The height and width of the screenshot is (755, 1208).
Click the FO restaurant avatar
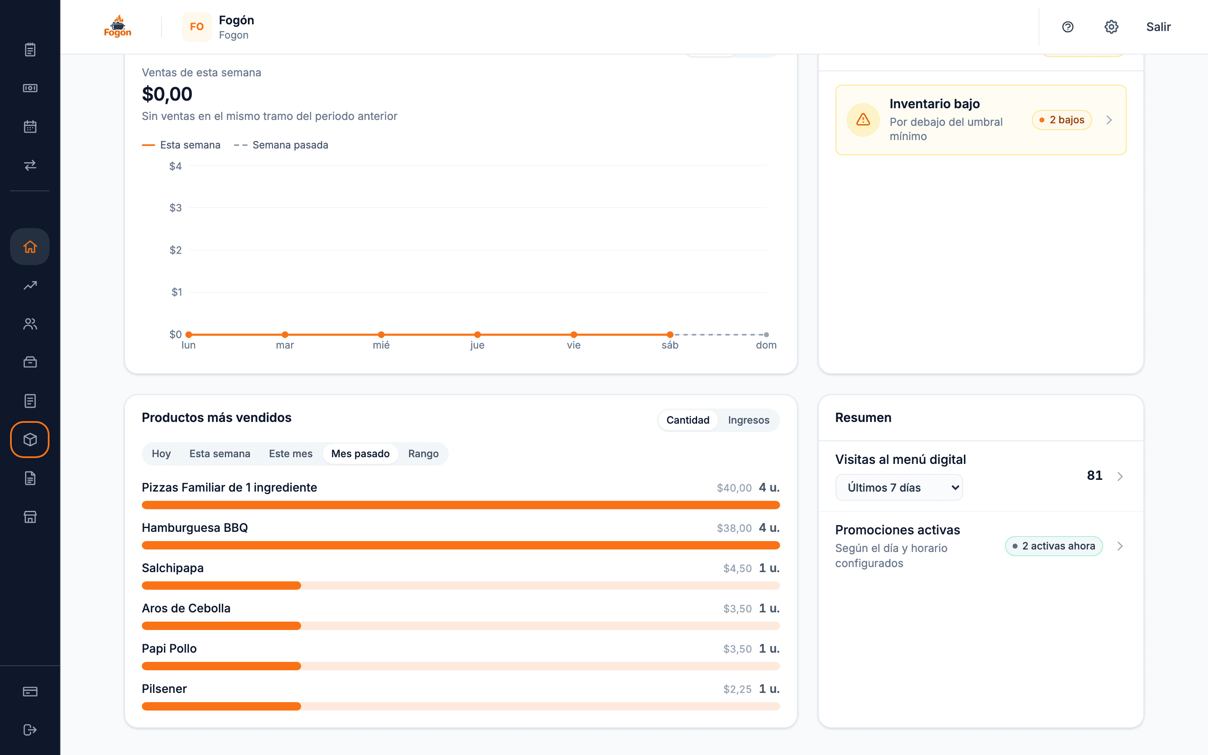197,27
